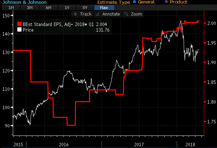Click the Zoom magnifier icon
217x148 pixels.
pos(126,14)
